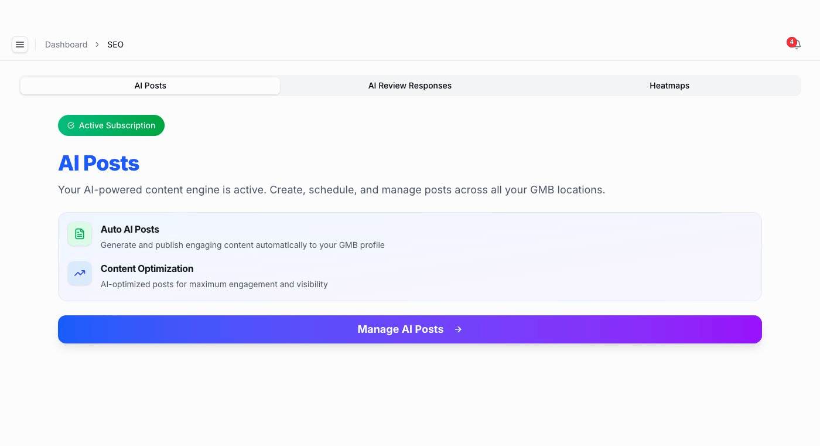Open the notification bell
The height and width of the screenshot is (446, 820).
[797, 45]
